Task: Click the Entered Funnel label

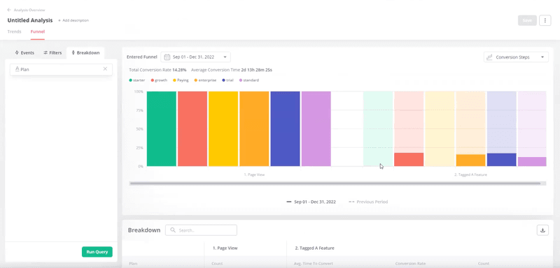Action: click(x=142, y=57)
